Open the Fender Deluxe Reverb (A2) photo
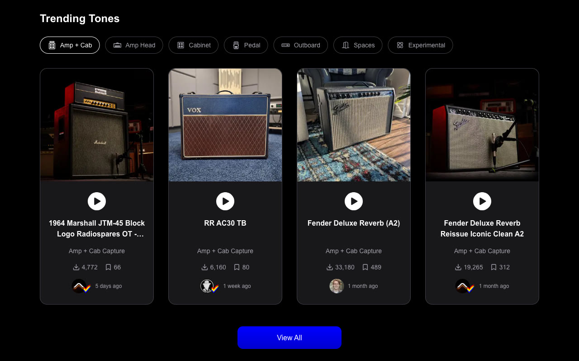This screenshot has height=361, width=579. point(354,125)
